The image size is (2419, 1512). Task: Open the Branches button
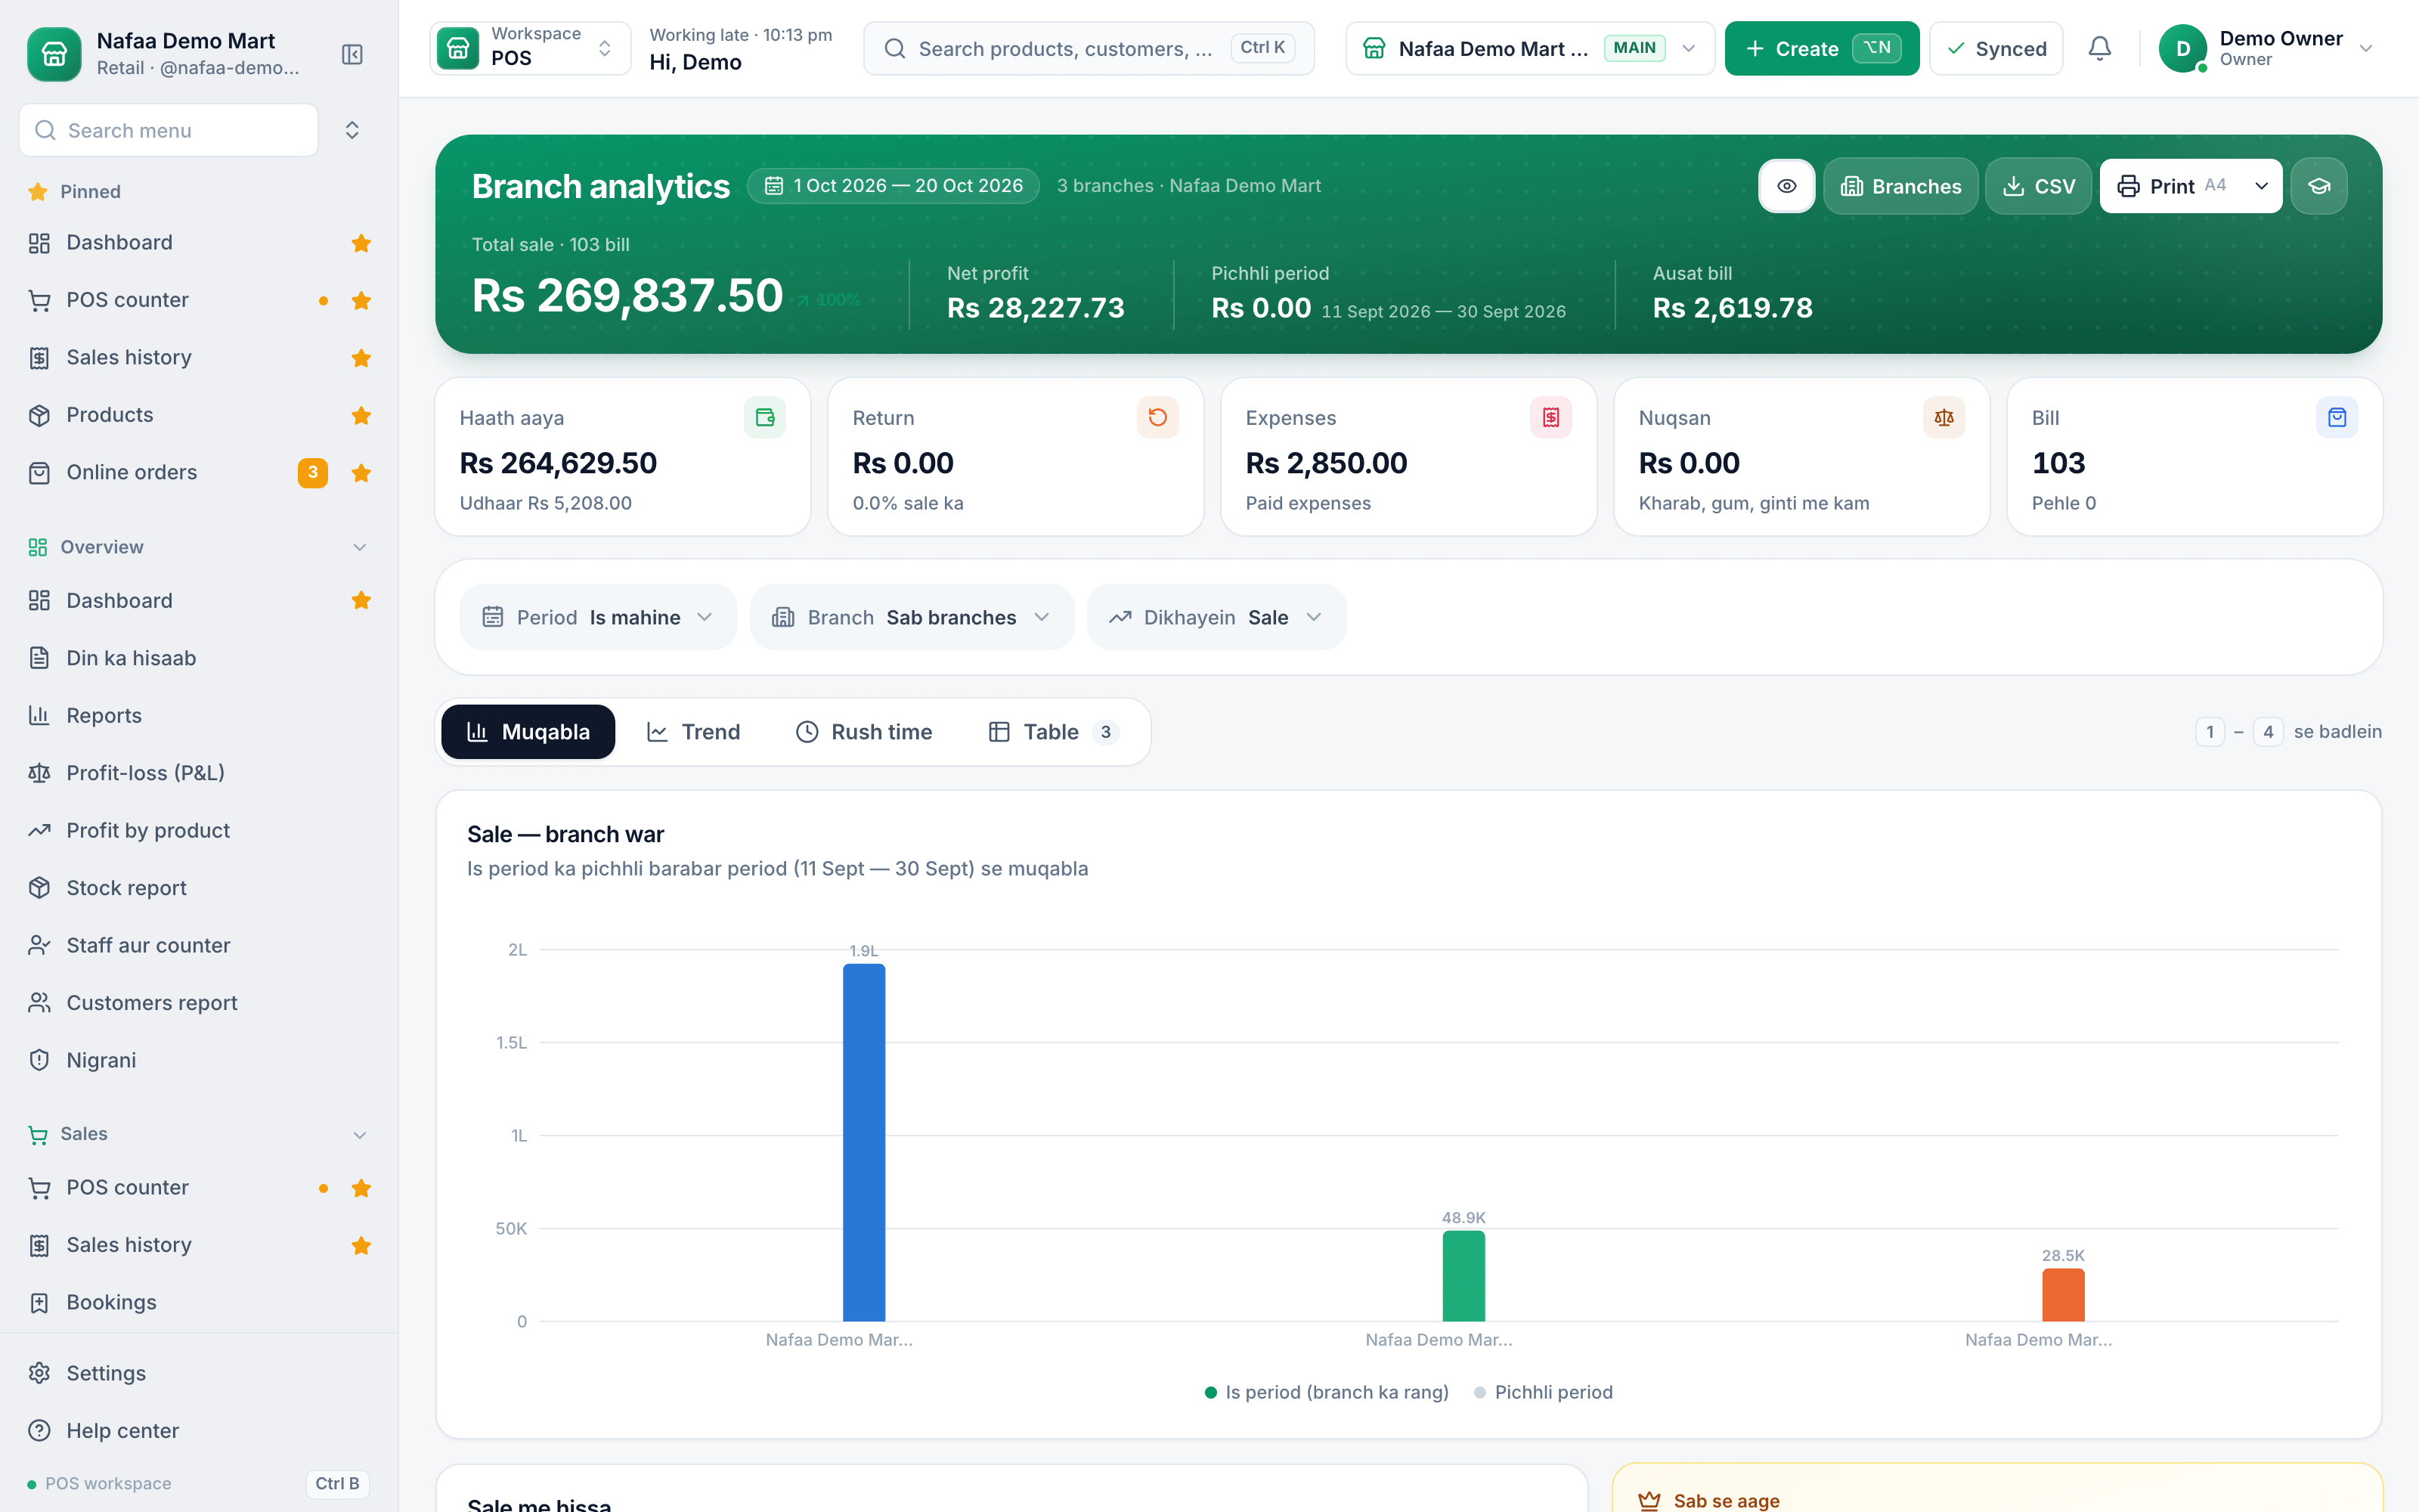click(1900, 186)
